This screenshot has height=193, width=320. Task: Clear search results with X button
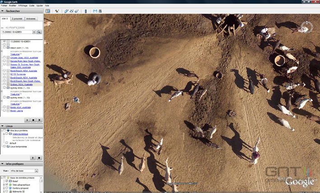point(39,120)
